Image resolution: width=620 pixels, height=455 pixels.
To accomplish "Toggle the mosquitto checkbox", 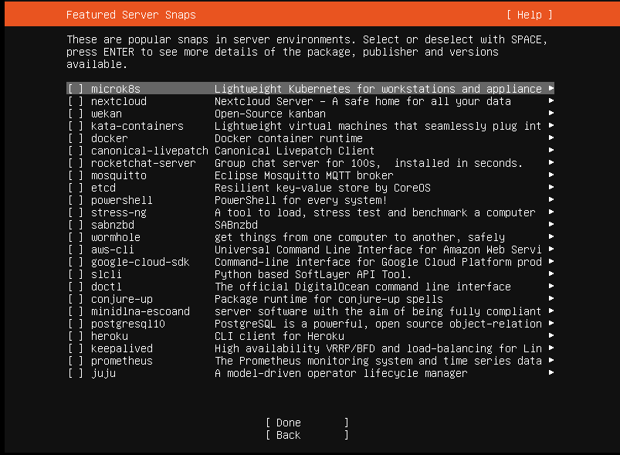I will click(x=76, y=175).
